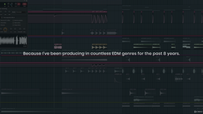Screen dimensions: 203x114
Task: Click the mixer Track number 51
Action: coord(24,4)
